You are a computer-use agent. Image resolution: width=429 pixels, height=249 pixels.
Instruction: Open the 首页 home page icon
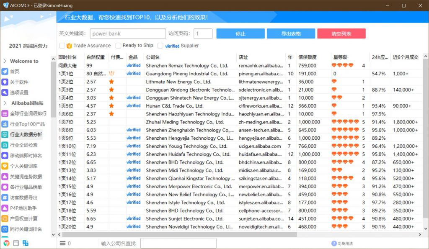pyautogui.click(x=5, y=71)
